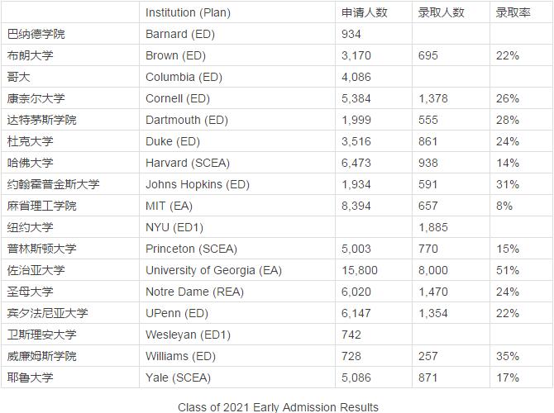The image size is (554, 413).
Task: Click the Class of 2021 caption
Action: pos(278,406)
